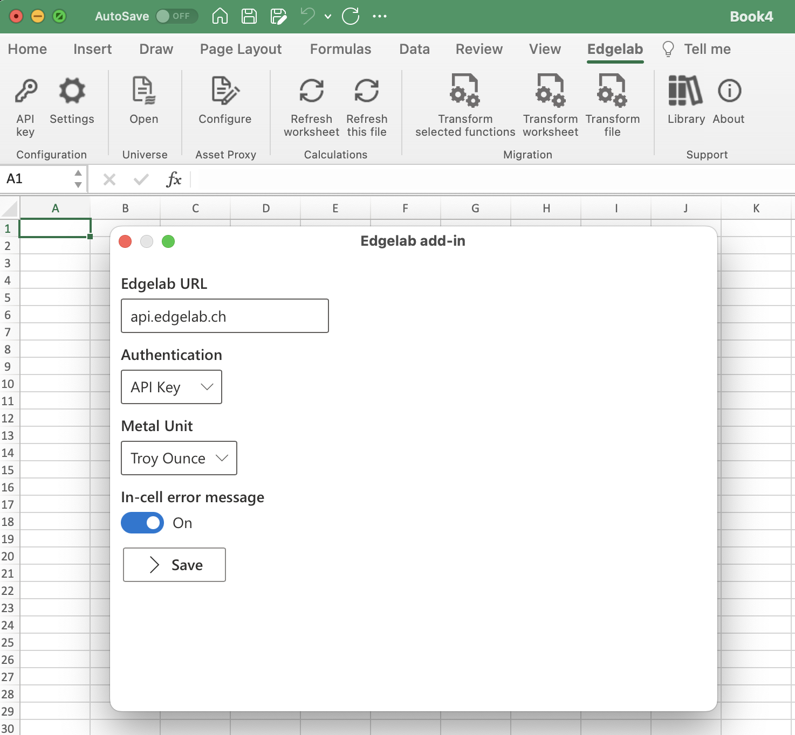Select column K header
Viewport: 795px width, 735px height.
[x=756, y=209]
